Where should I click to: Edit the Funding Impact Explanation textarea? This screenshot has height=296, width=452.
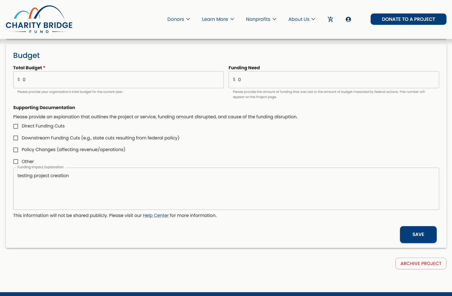(x=226, y=189)
